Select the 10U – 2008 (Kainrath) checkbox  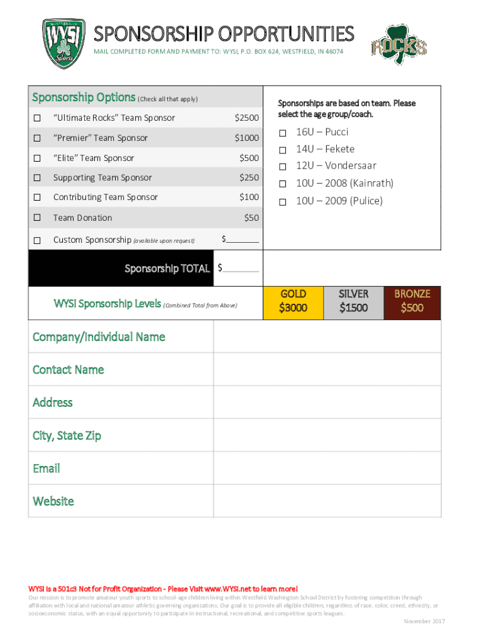283,184
